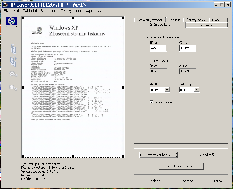Click the 'Velikost souboru: 6.40 MB' text

tap(40, 171)
